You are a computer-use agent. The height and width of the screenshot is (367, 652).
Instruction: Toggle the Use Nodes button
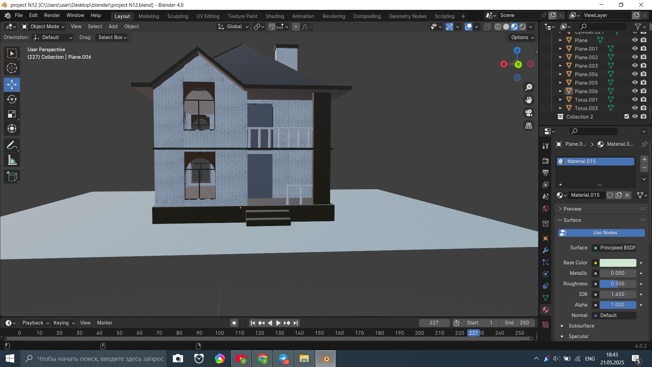(x=601, y=233)
